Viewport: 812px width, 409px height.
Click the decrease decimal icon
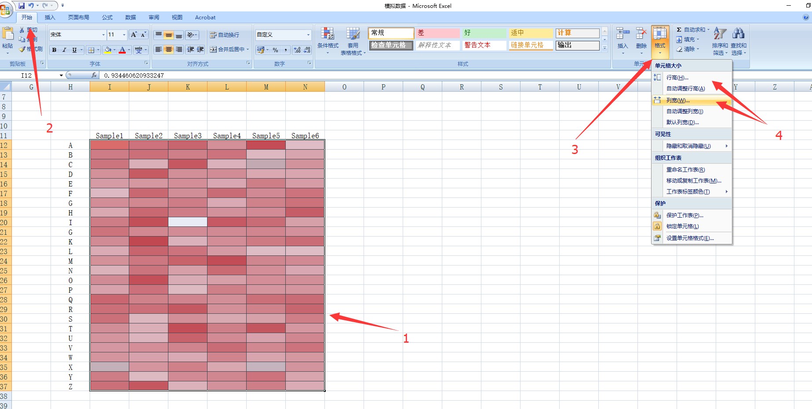pyautogui.click(x=307, y=50)
